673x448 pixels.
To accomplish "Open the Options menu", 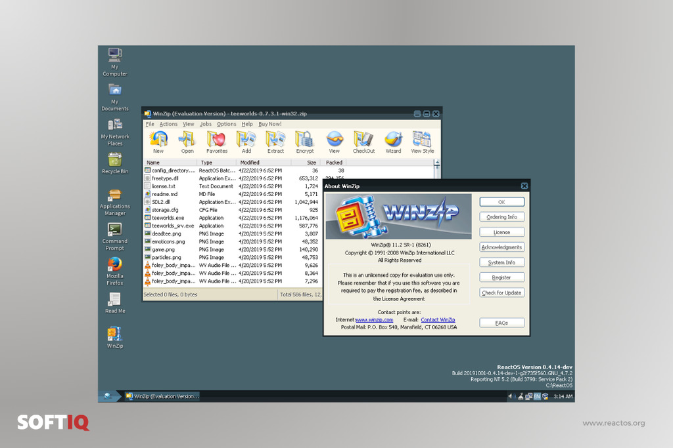I will coord(226,124).
